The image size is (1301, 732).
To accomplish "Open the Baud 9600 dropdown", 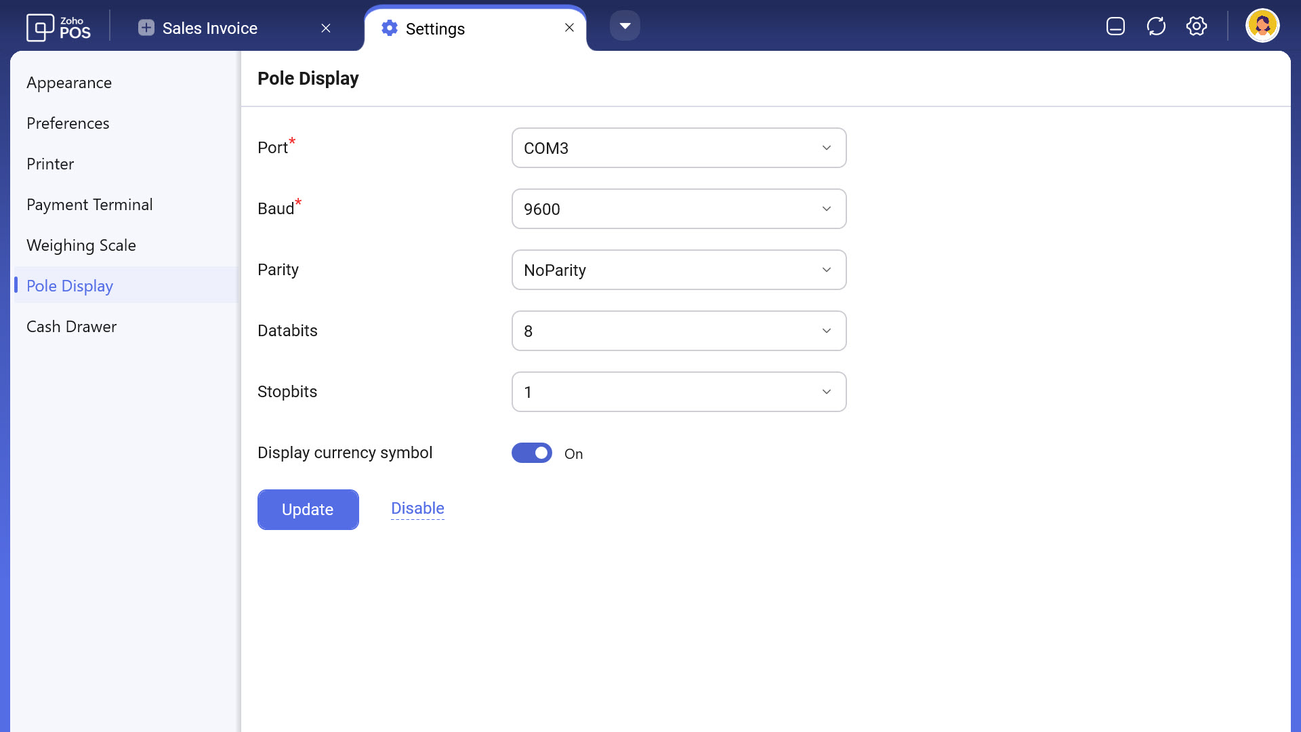I will coord(679,209).
